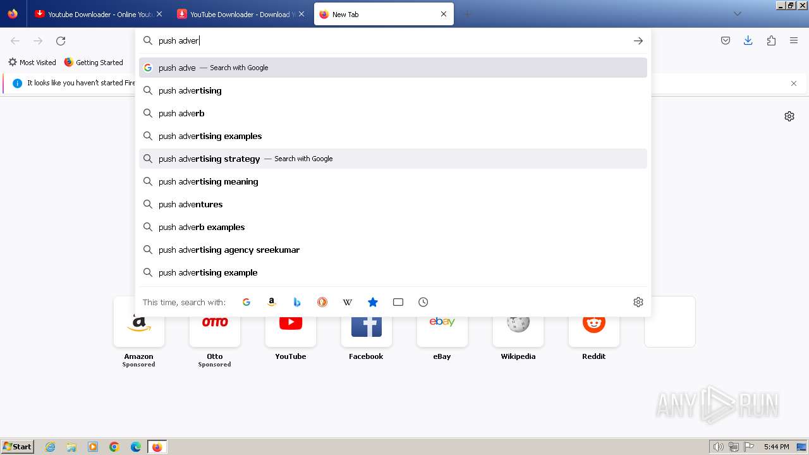Open Getting Started bookmark
This screenshot has height=455, width=809.
pos(94,63)
